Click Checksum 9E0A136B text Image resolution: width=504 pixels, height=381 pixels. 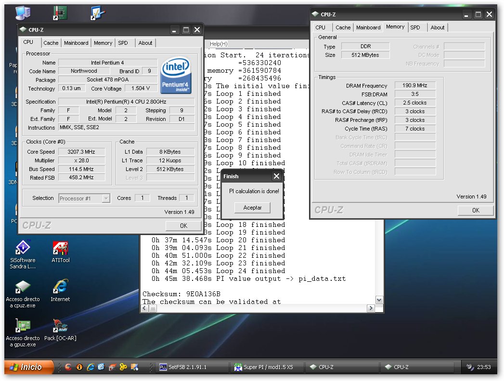tap(181, 294)
